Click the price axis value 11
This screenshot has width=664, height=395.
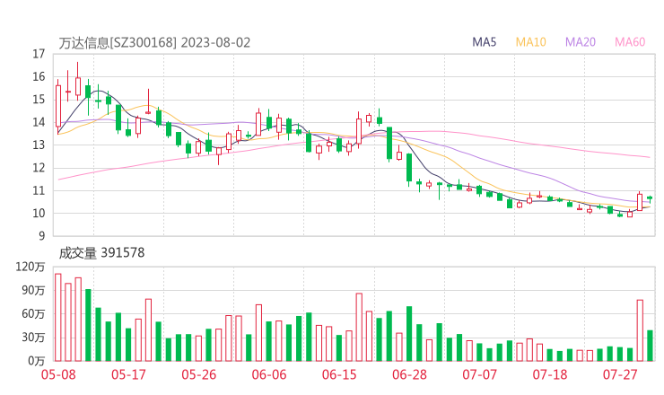point(39,190)
